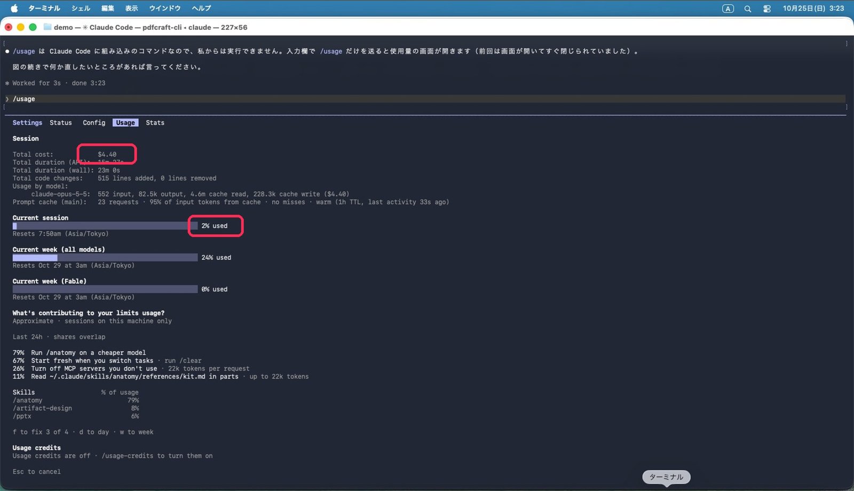This screenshot has height=491, width=854.
Task: Click the date and time in menu bar
Action: 813,9
